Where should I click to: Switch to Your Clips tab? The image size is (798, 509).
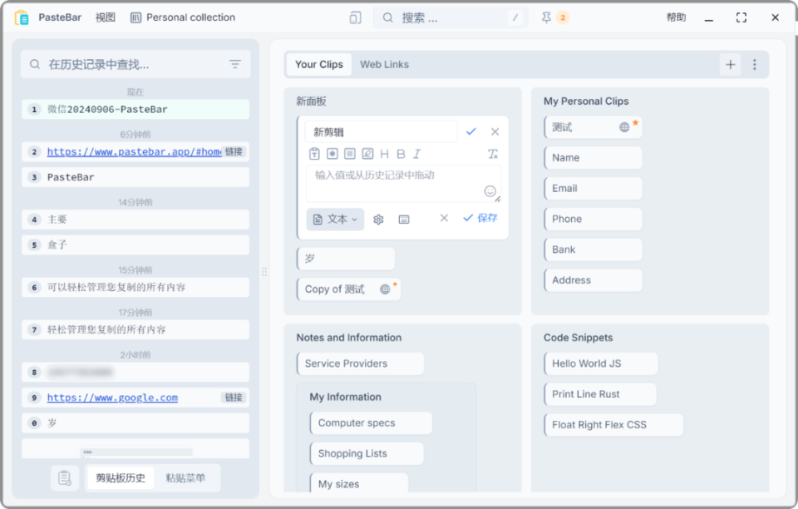click(319, 65)
